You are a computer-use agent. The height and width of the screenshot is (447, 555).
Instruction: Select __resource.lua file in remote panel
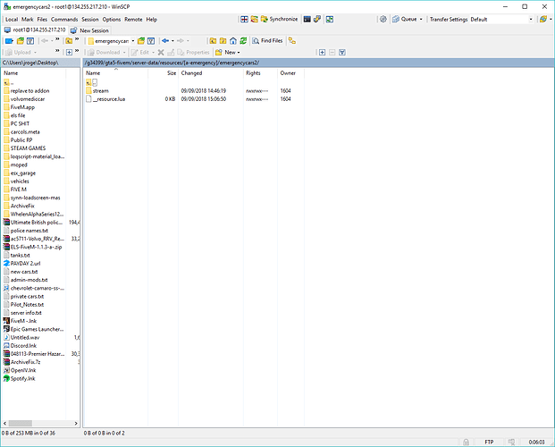point(109,99)
